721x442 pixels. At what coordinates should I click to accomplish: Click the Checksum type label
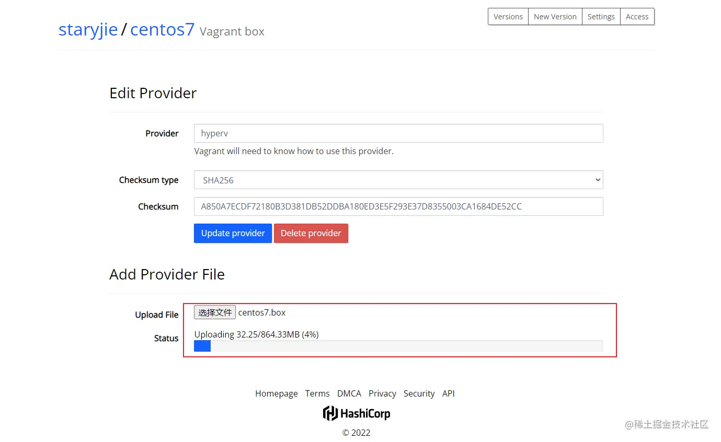click(148, 180)
